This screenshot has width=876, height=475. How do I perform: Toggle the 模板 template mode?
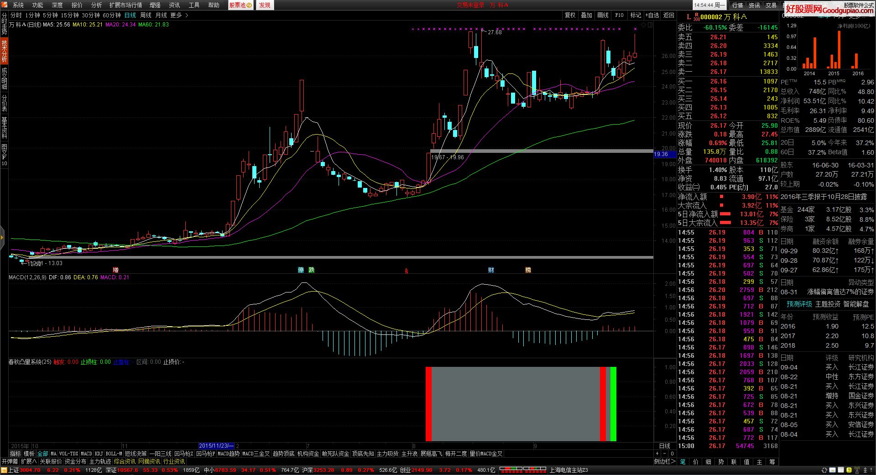[29, 454]
